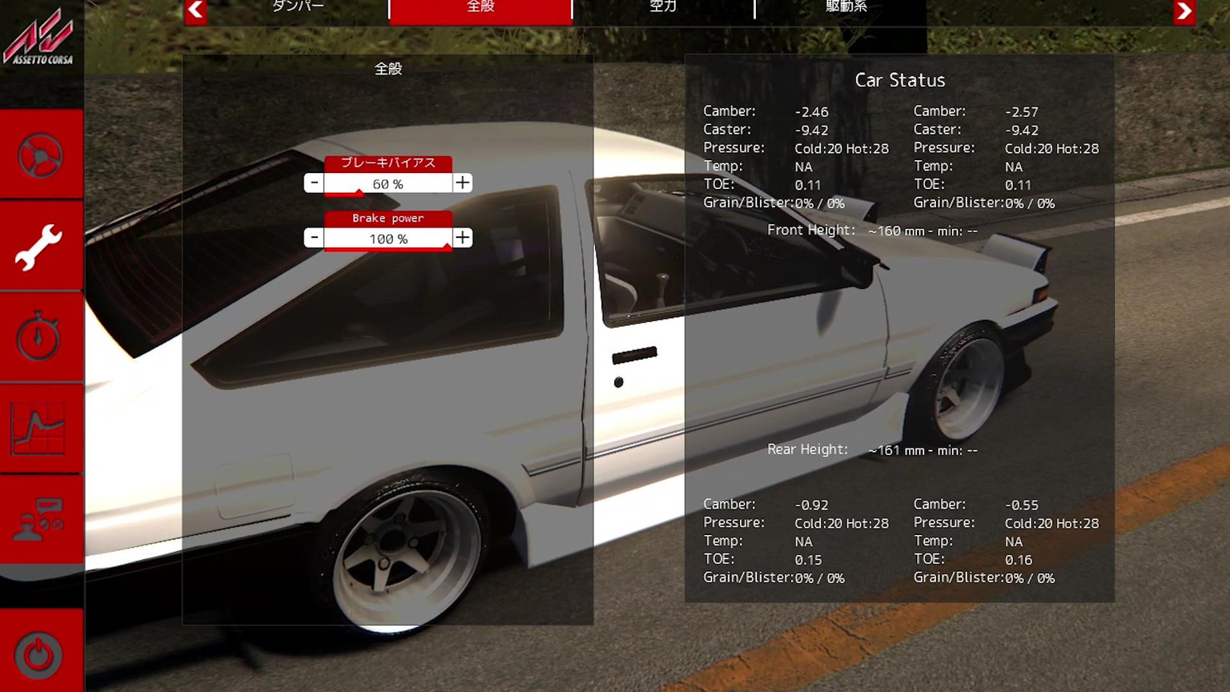The height and width of the screenshot is (692, 1230).
Task: Increase ブレーキバイアス with the plus button
Action: 462,183
